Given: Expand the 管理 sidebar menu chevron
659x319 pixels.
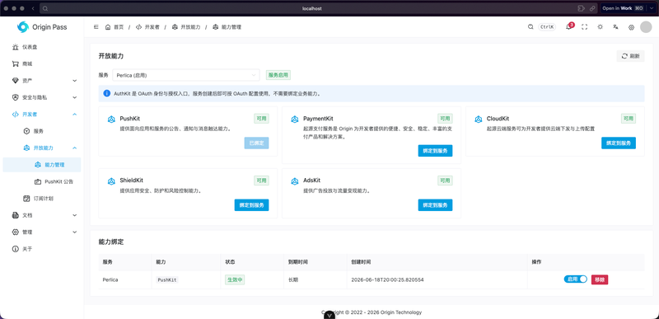Looking at the screenshot, I should (75, 232).
